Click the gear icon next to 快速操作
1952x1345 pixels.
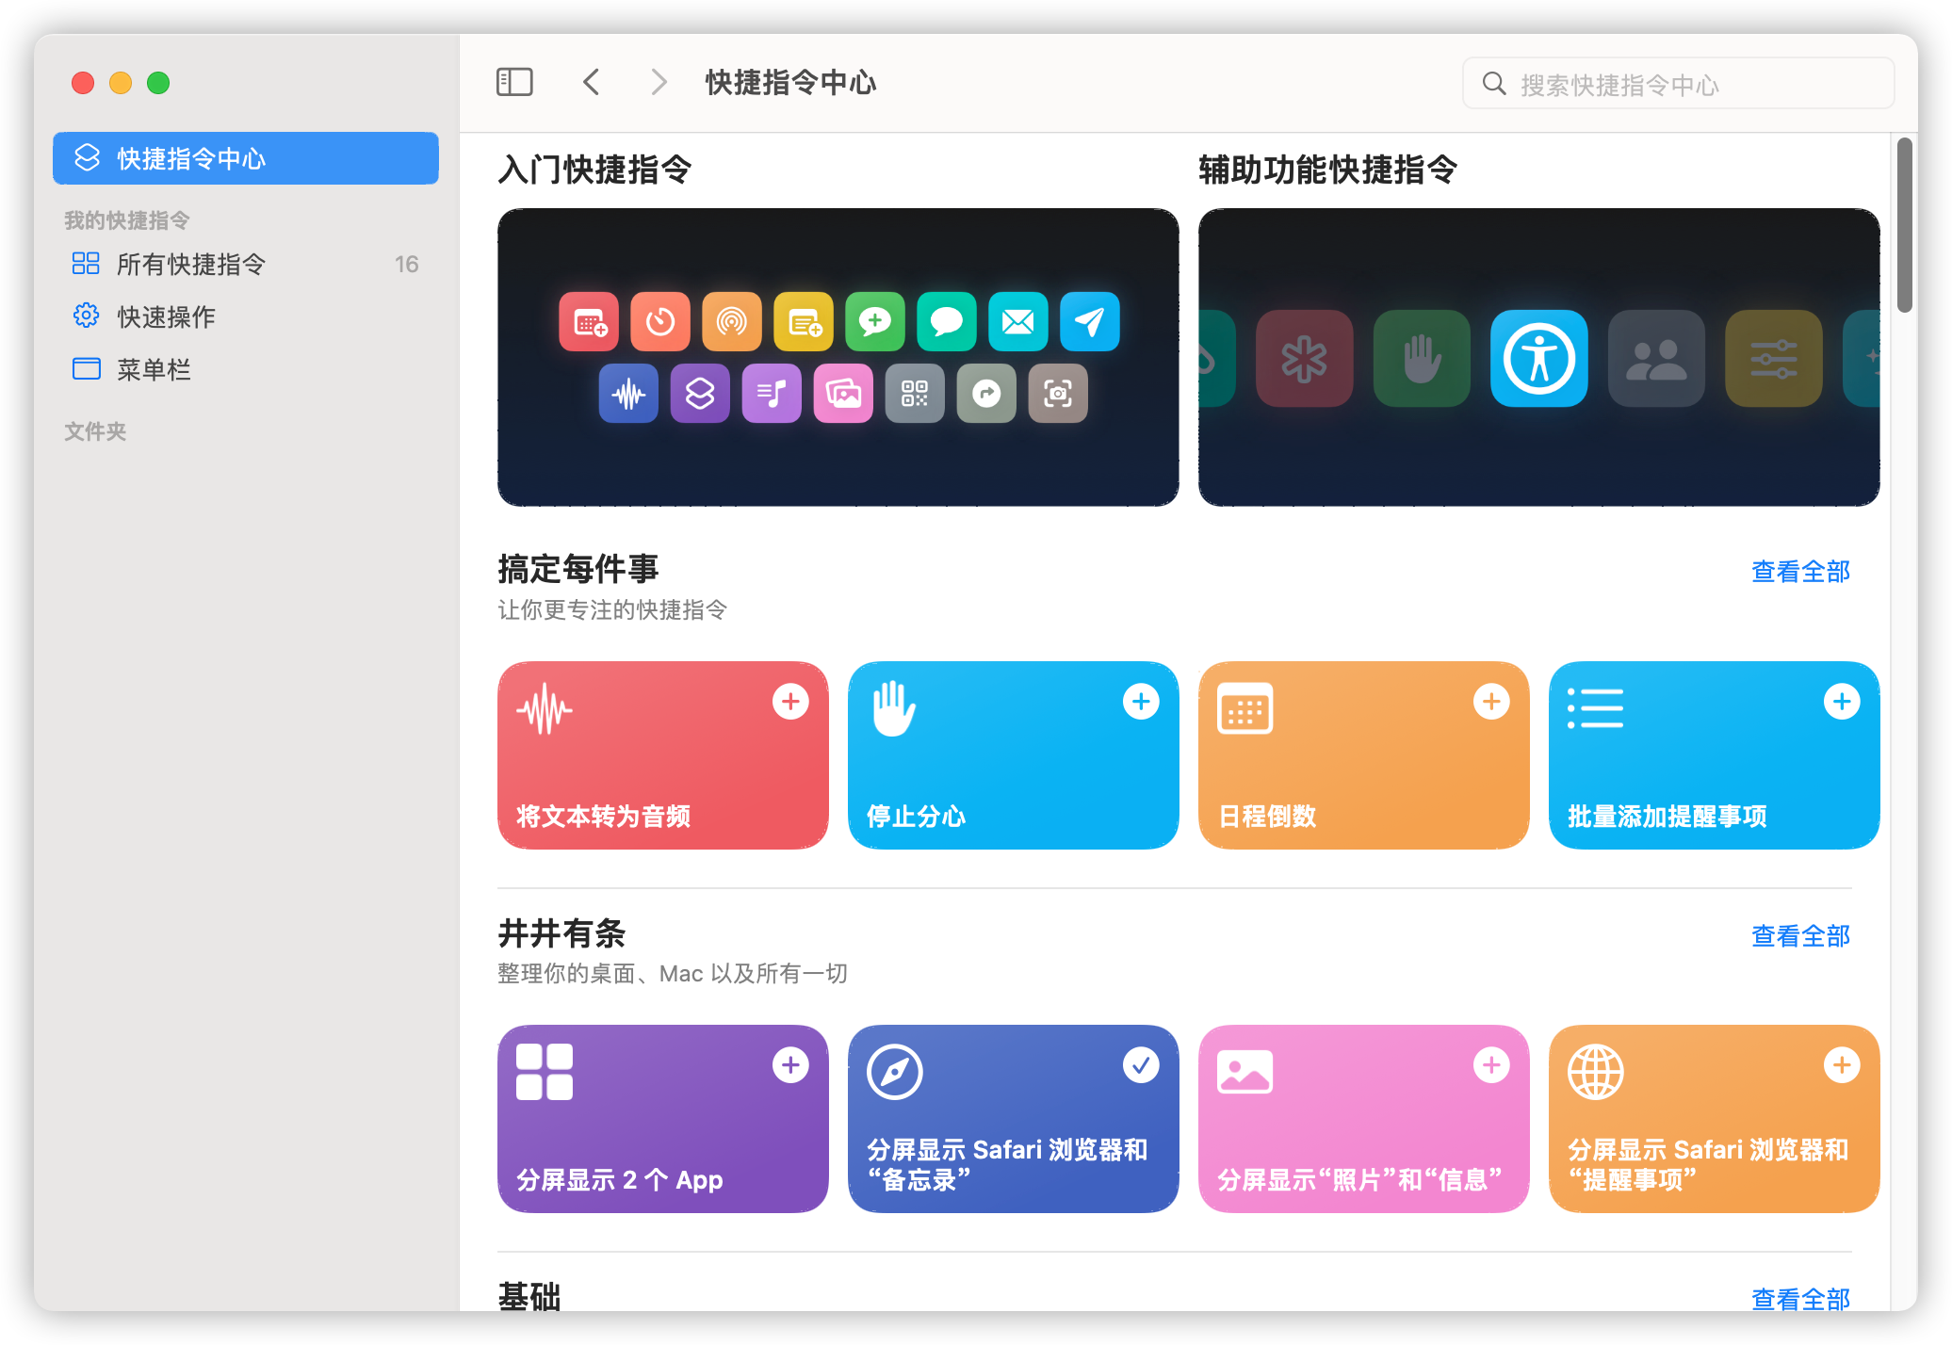[86, 316]
